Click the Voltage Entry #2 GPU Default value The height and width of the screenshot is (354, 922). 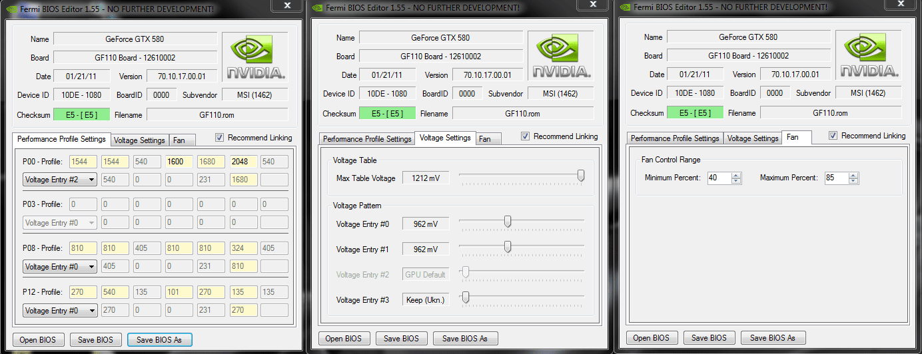tap(425, 274)
